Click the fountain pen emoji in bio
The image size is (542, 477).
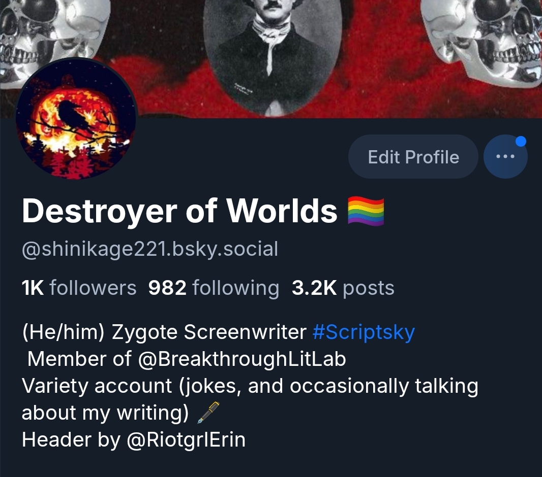(208, 413)
